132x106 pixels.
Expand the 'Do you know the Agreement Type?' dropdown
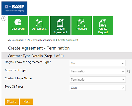pos(98,63)
